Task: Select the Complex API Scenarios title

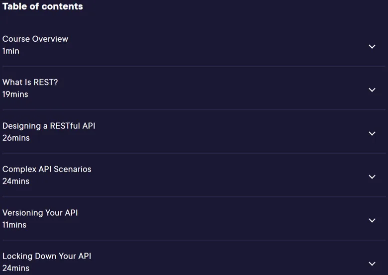Action: pyautogui.click(x=47, y=169)
